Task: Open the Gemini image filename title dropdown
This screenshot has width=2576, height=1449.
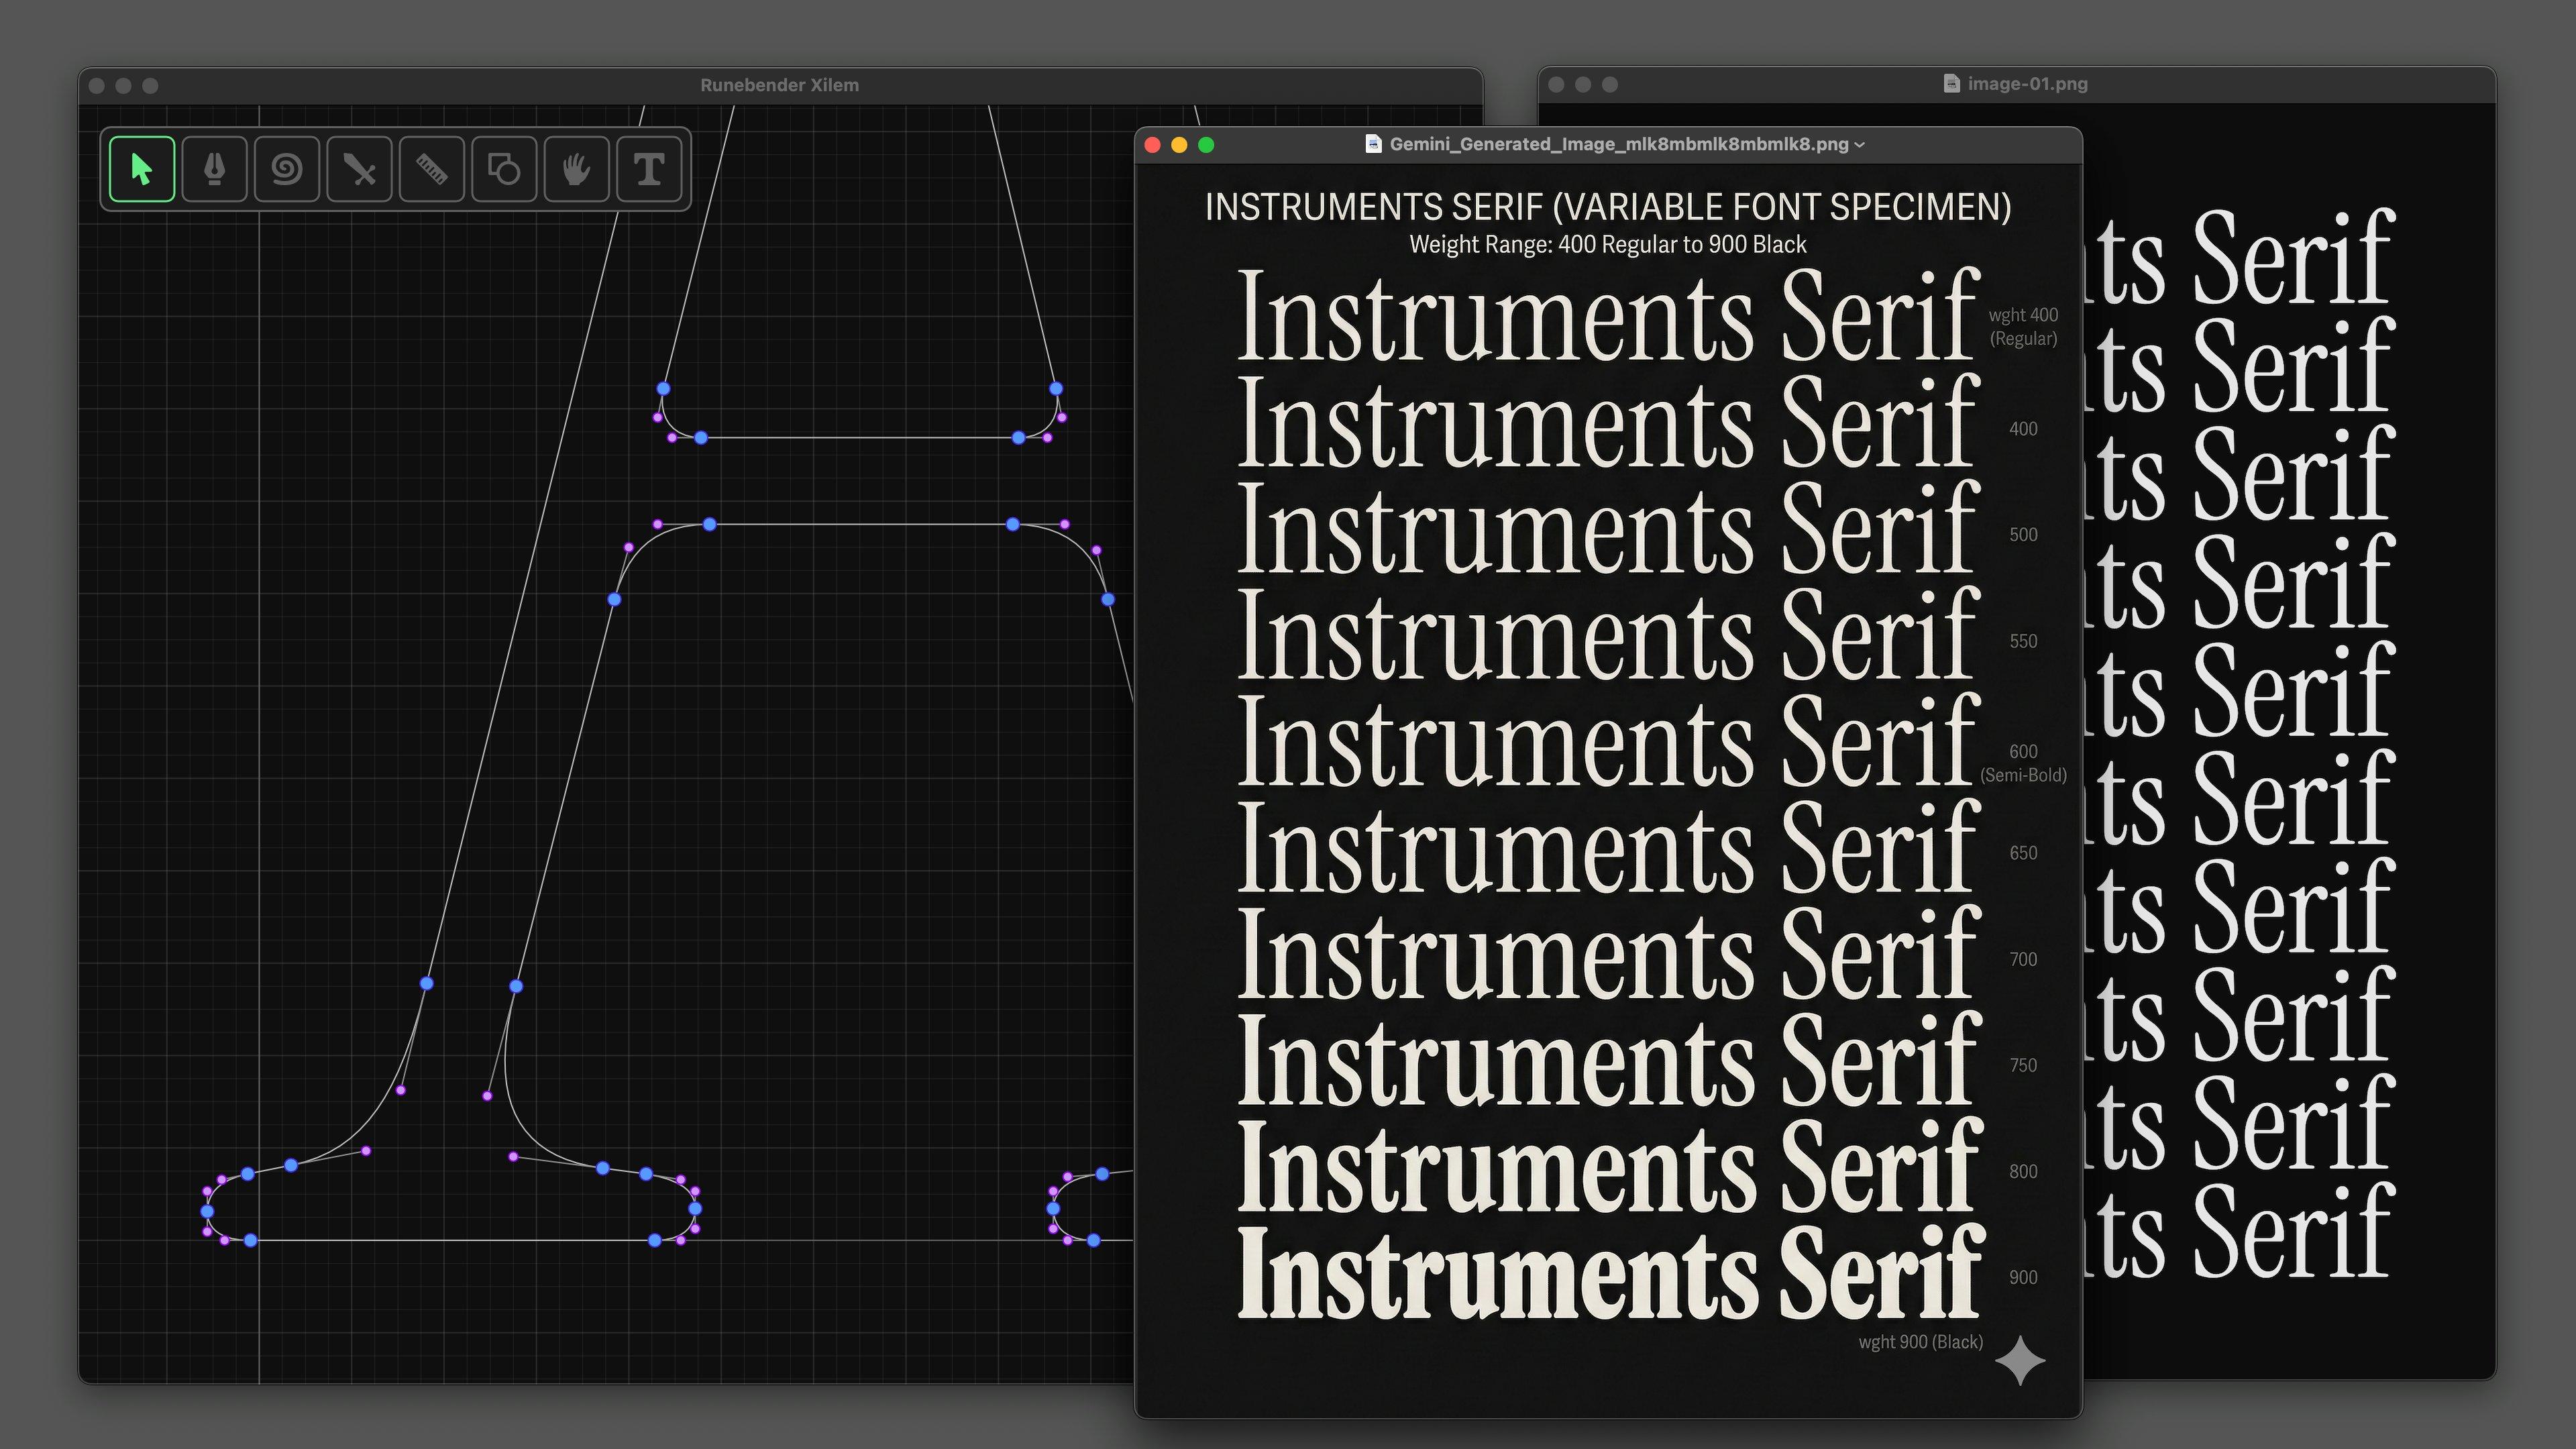Action: 1860,145
